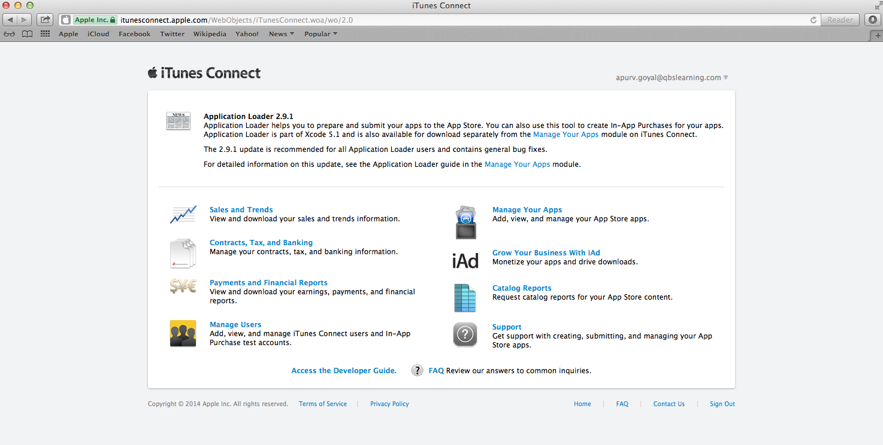883x445 pixels.
Task: Click the Application Loader newspaper icon
Action: tap(179, 121)
